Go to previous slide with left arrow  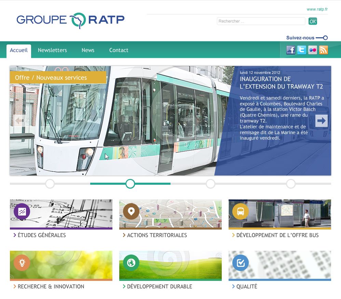tap(19, 121)
